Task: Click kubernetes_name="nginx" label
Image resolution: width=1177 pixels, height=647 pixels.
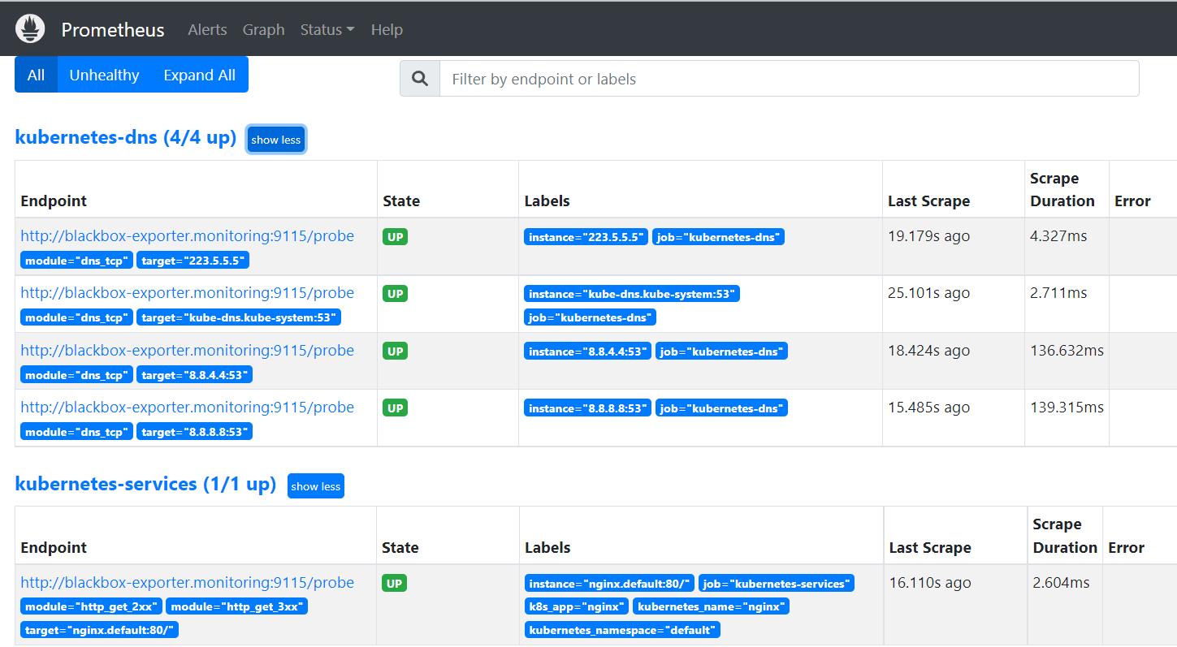Action: click(710, 606)
